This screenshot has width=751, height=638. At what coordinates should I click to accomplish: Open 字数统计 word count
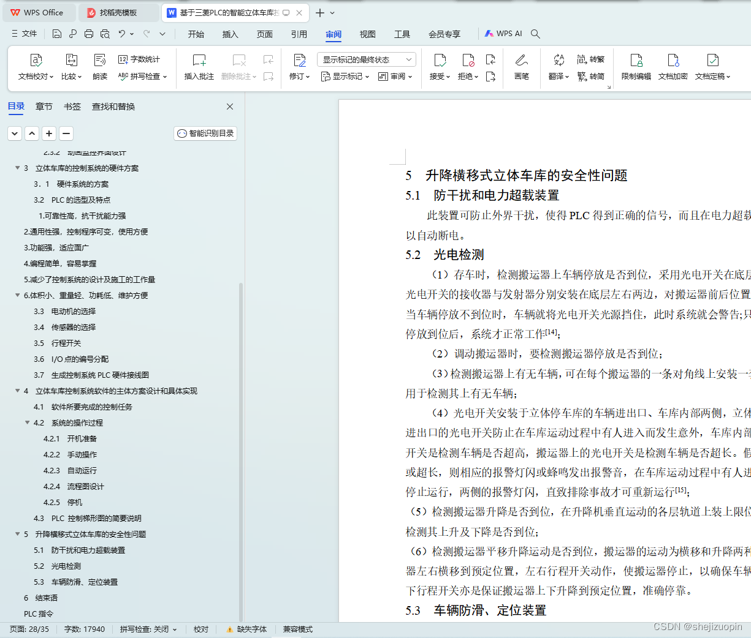click(139, 59)
